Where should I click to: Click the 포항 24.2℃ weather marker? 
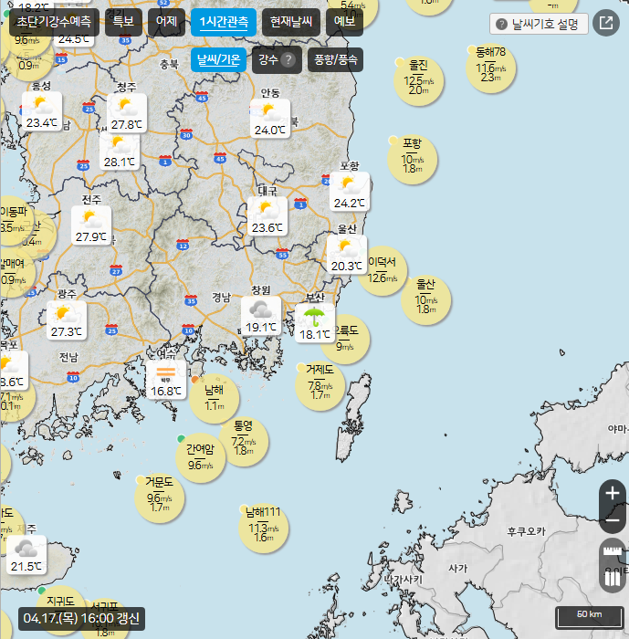pyautogui.click(x=350, y=192)
